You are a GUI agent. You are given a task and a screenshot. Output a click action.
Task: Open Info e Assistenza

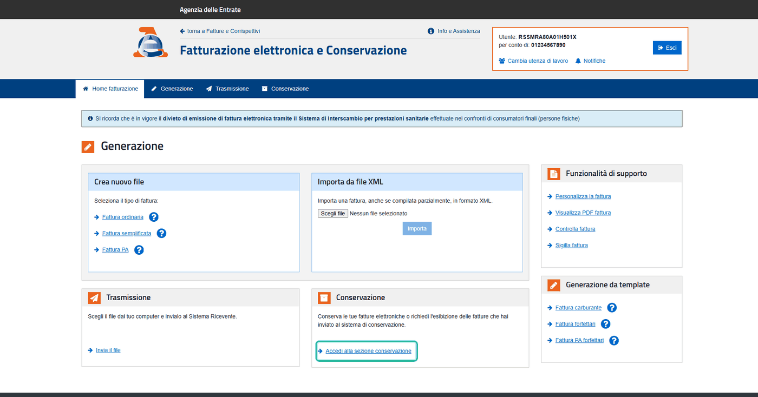pos(459,31)
